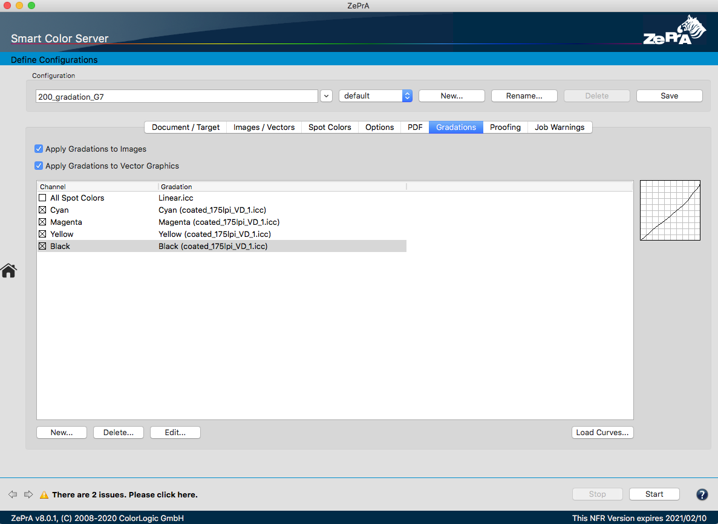The height and width of the screenshot is (524, 718).
Task: Click the back arrow navigation icon
Action: (13, 494)
